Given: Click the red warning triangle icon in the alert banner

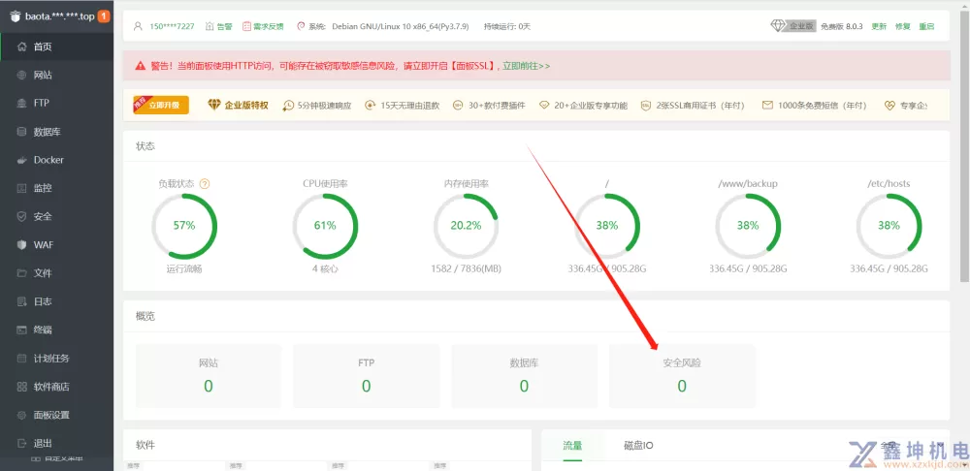Looking at the screenshot, I should (x=141, y=66).
